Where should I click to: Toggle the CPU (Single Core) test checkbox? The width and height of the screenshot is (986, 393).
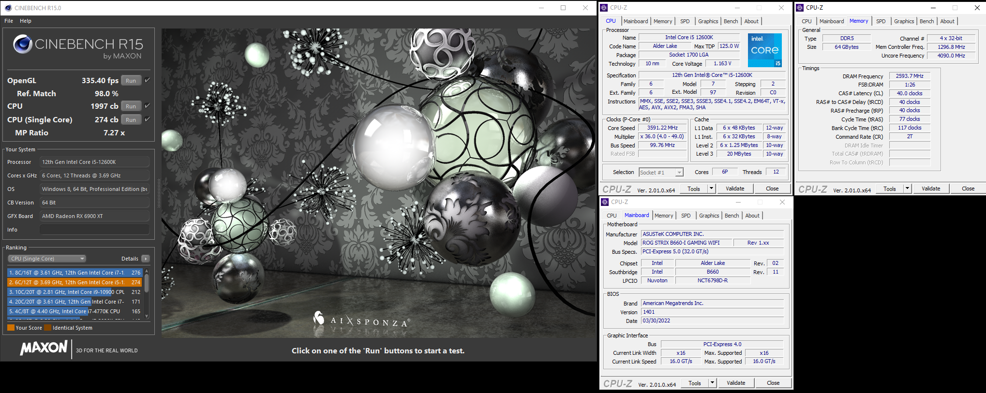pyautogui.click(x=148, y=119)
